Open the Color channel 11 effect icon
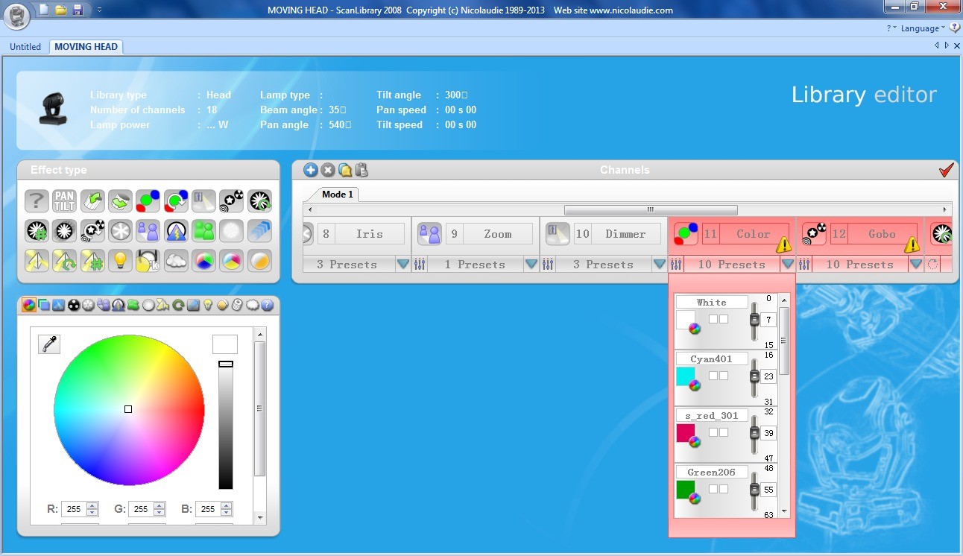 tap(685, 234)
